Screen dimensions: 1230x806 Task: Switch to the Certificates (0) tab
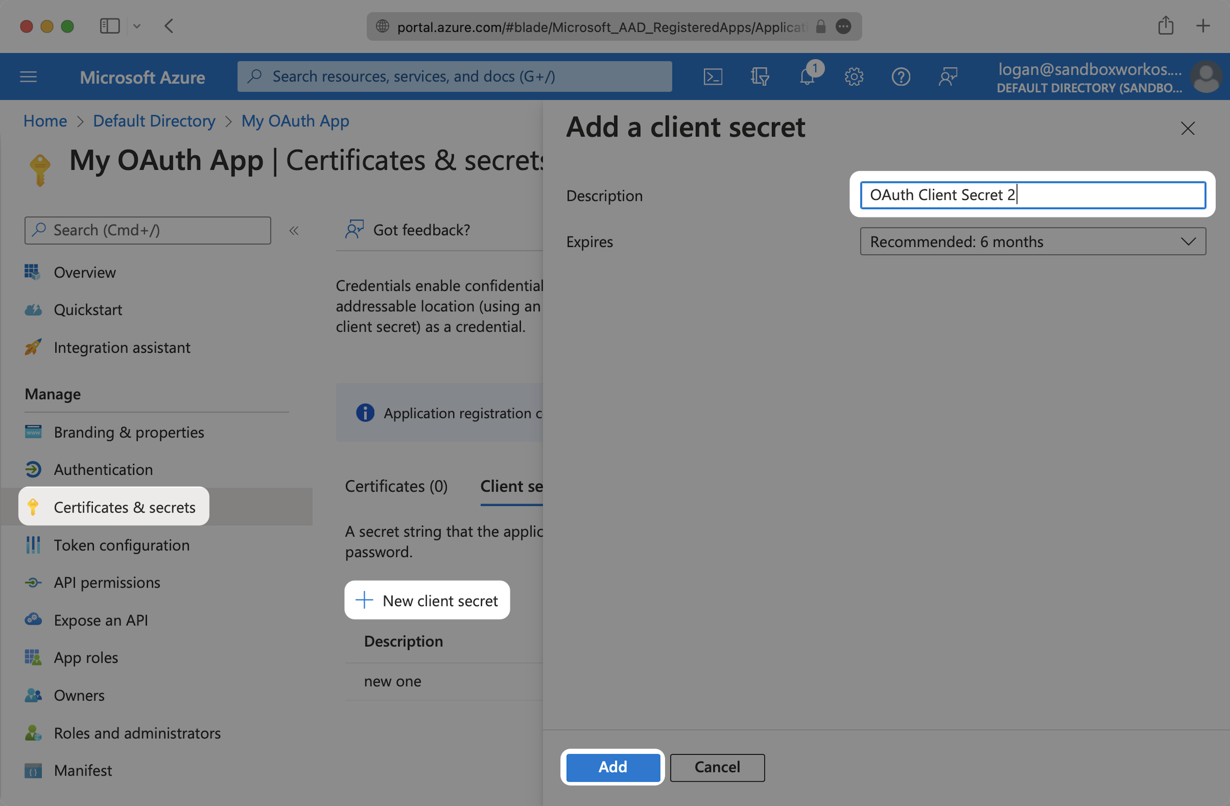pos(396,486)
